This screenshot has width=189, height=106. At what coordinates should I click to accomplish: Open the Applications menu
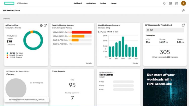click(x=91, y=3)
